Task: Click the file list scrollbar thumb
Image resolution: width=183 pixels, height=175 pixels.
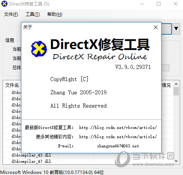Action: (176, 91)
